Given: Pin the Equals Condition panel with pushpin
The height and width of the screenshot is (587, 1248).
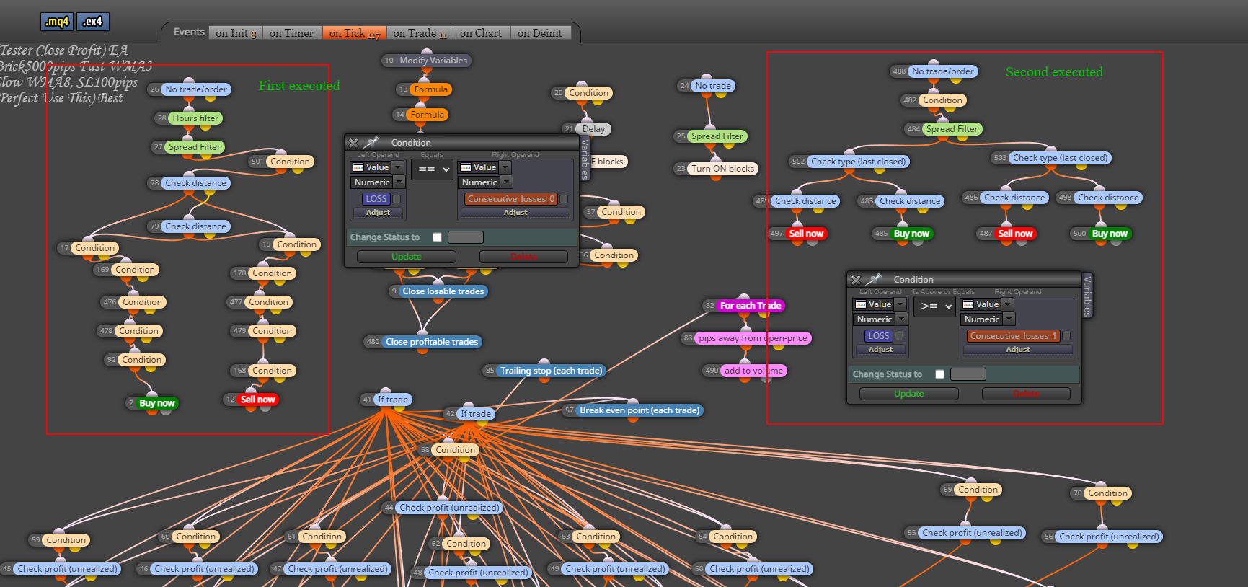Looking at the screenshot, I should pyautogui.click(x=371, y=142).
